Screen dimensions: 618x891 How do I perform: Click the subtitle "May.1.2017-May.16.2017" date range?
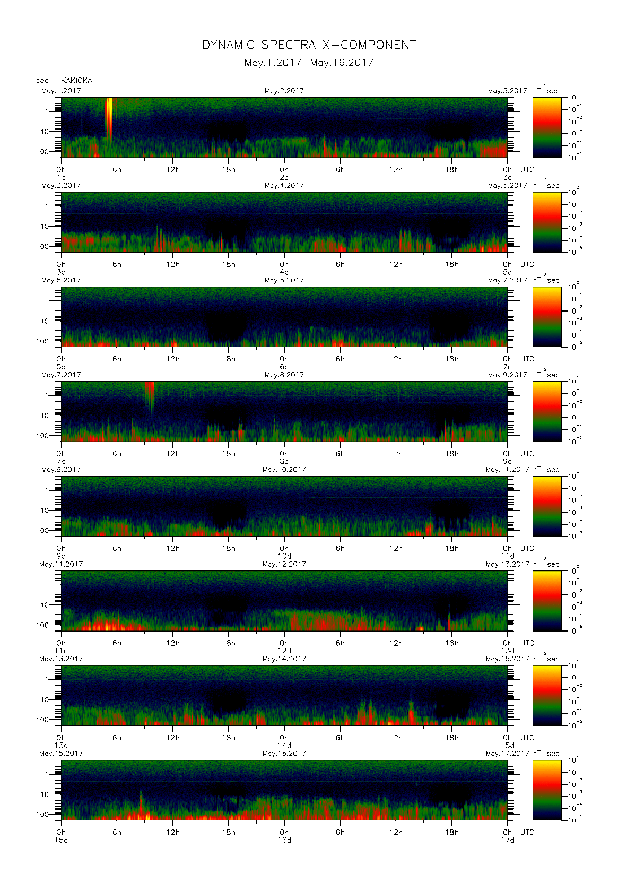click(x=309, y=63)
